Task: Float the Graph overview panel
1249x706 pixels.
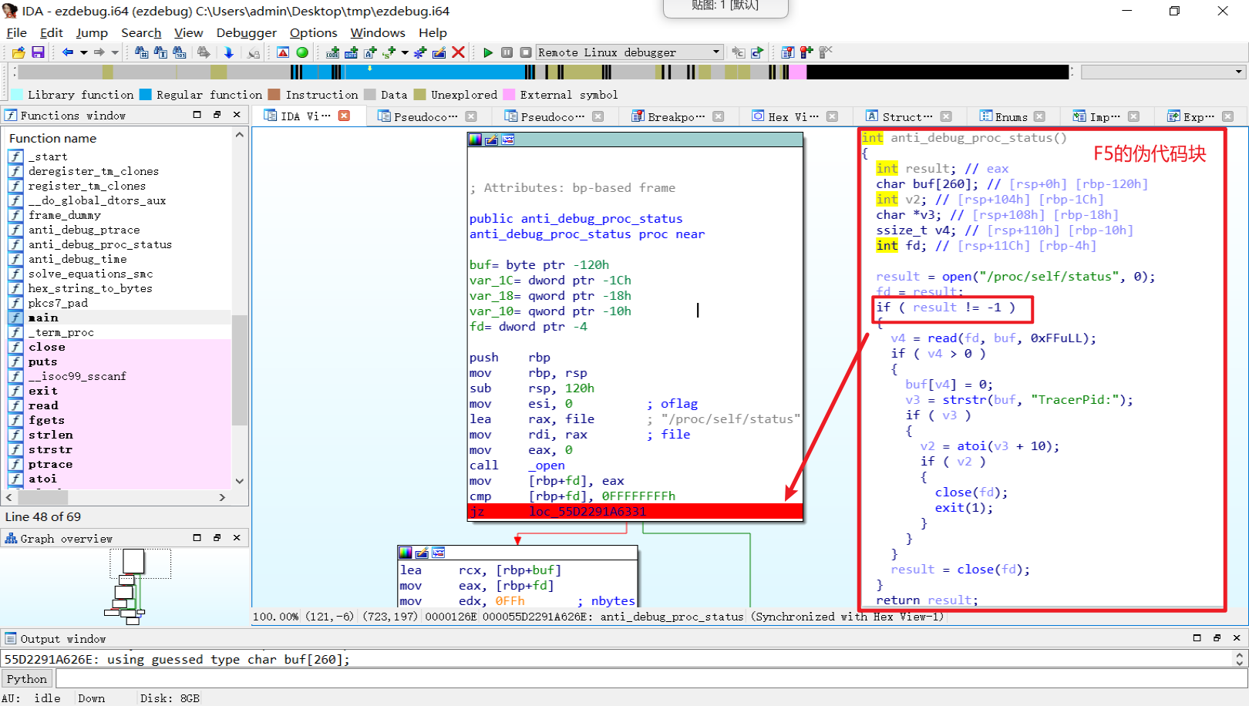Action: click(217, 538)
